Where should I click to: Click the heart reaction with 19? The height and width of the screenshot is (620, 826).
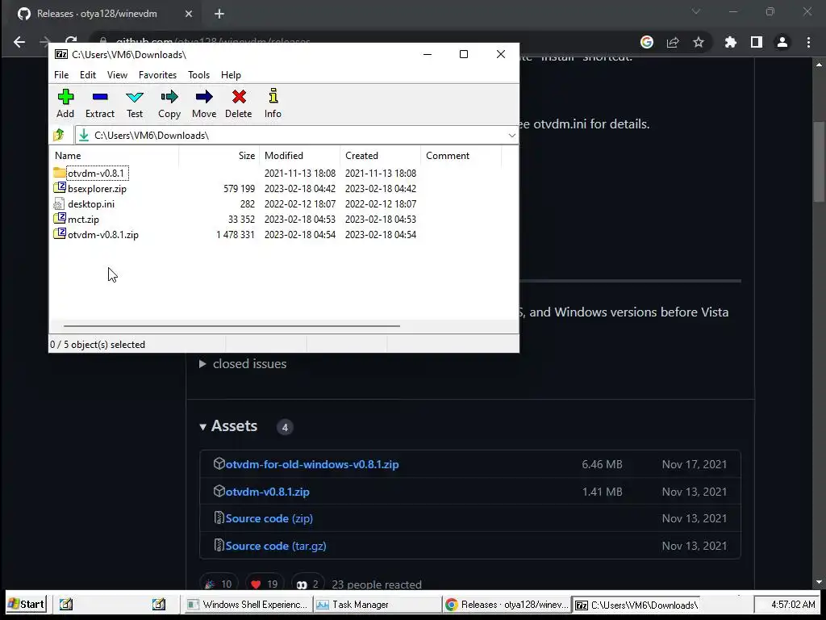point(264,584)
